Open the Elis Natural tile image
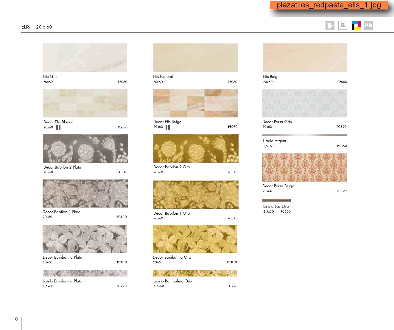The width and height of the screenshot is (394, 330). coord(196,57)
